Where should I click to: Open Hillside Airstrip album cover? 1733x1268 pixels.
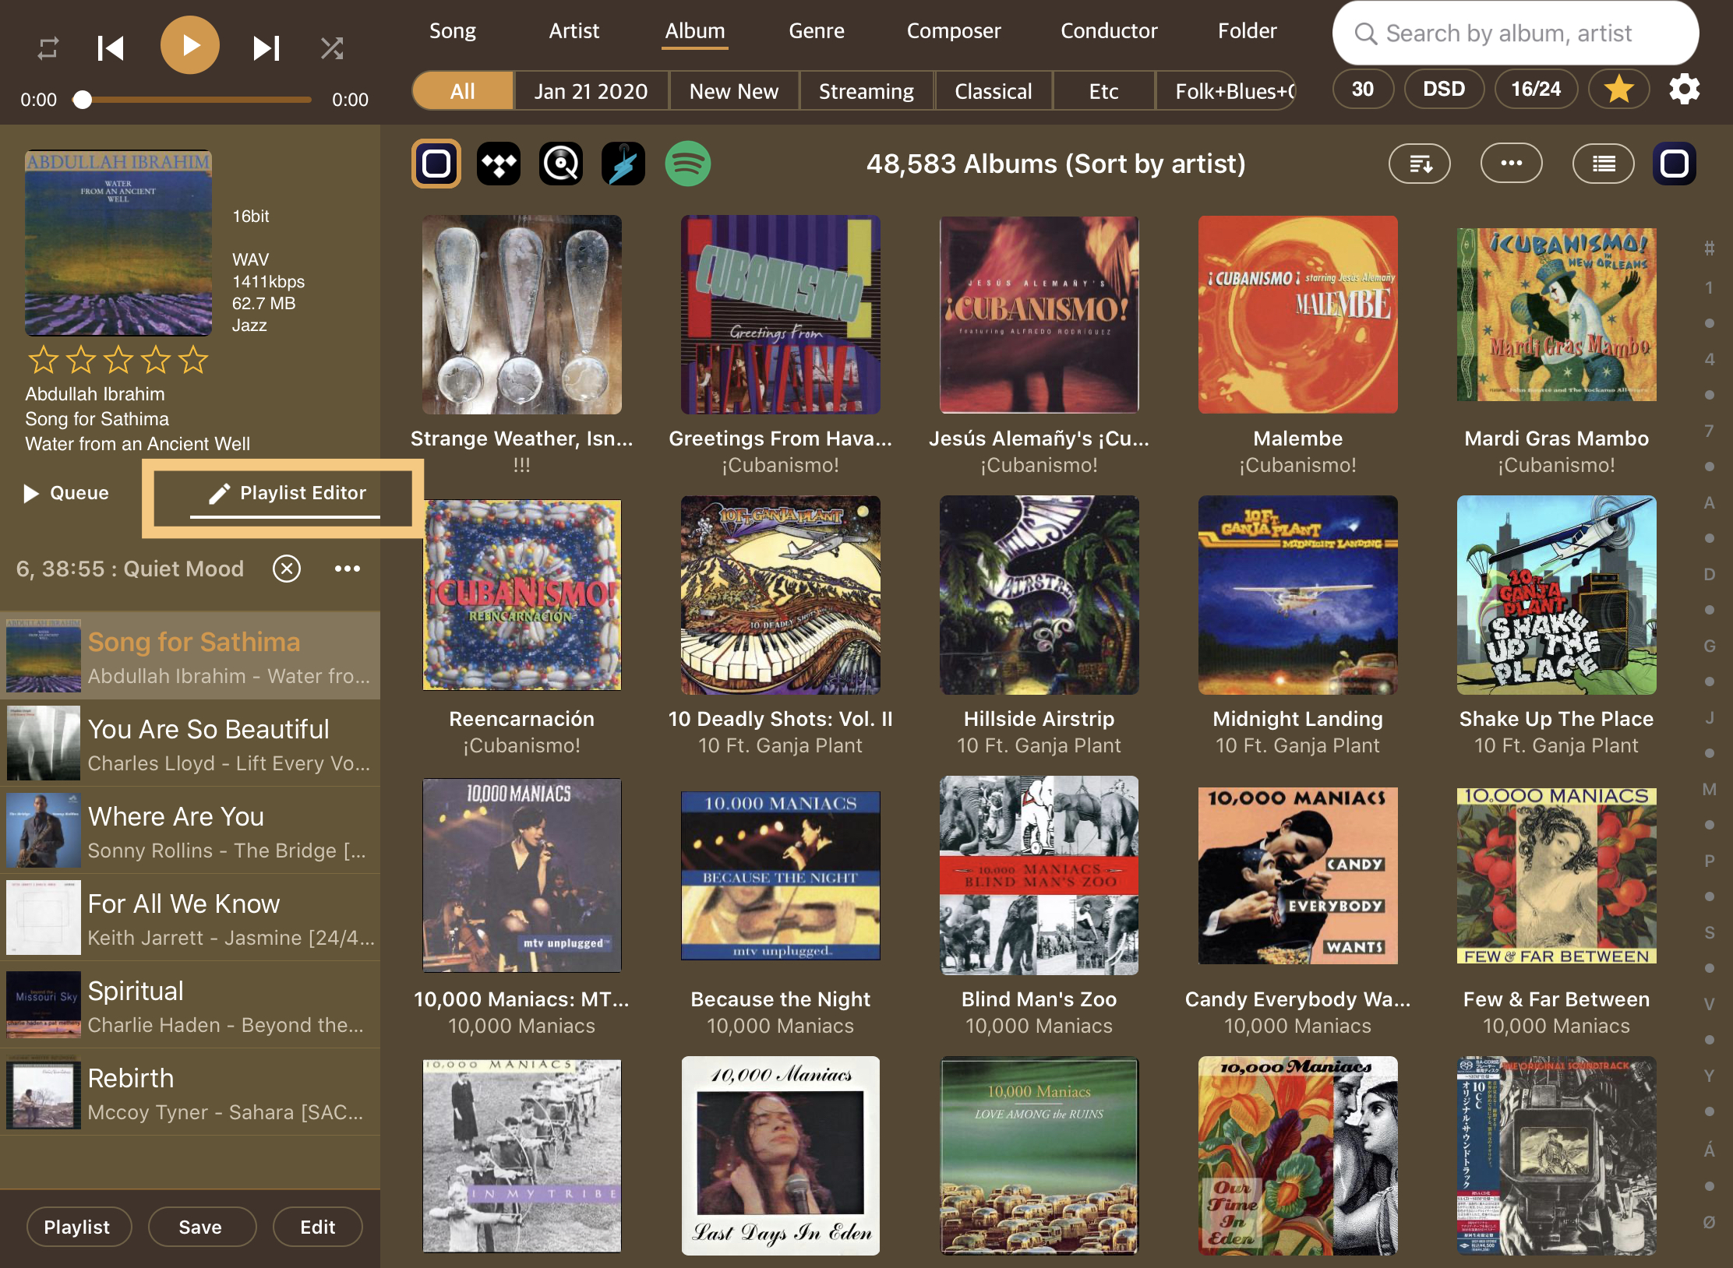pos(1039,595)
